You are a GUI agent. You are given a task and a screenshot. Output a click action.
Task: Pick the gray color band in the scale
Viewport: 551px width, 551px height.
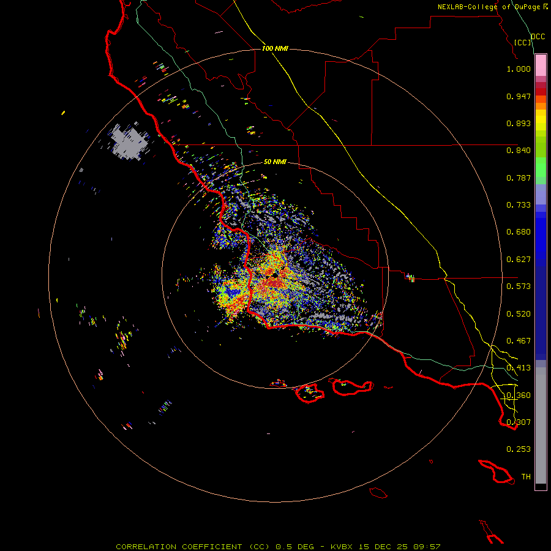click(541, 425)
